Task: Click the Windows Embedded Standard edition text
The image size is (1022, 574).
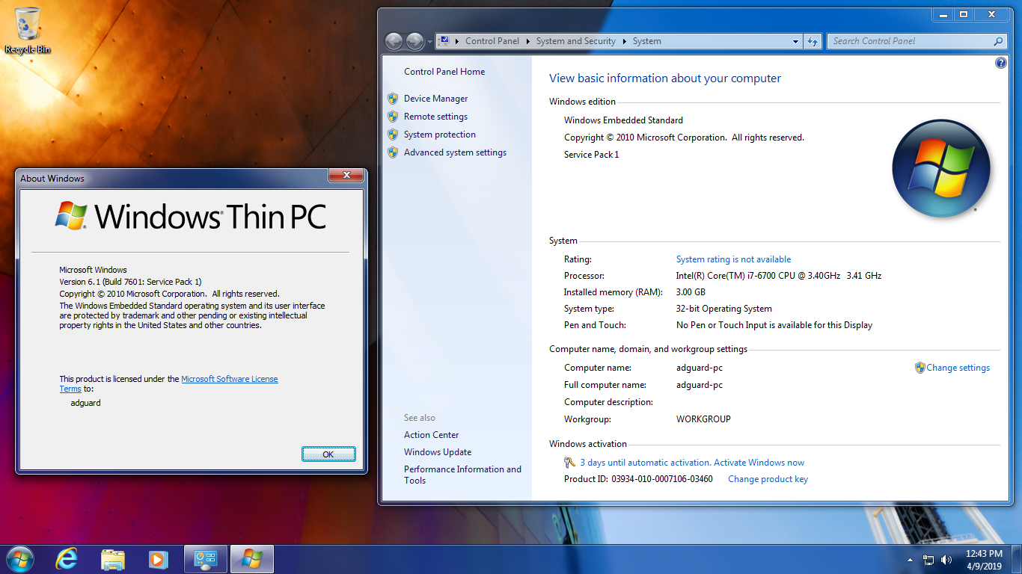Action: click(x=623, y=120)
